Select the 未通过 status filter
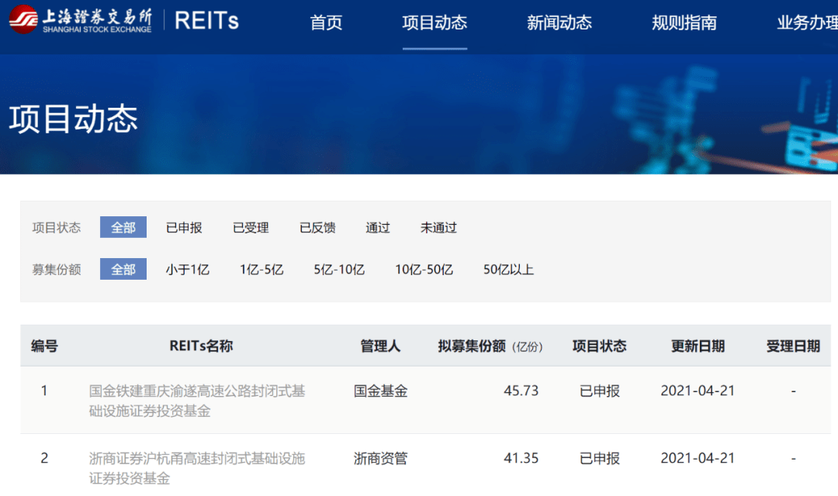This screenshot has width=838, height=496. tap(438, 227)
